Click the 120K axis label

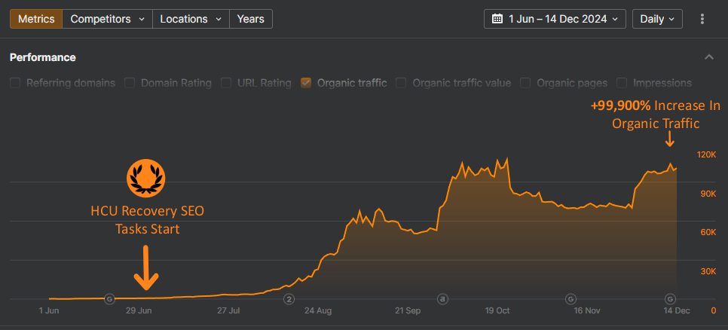tap(707, 154)
